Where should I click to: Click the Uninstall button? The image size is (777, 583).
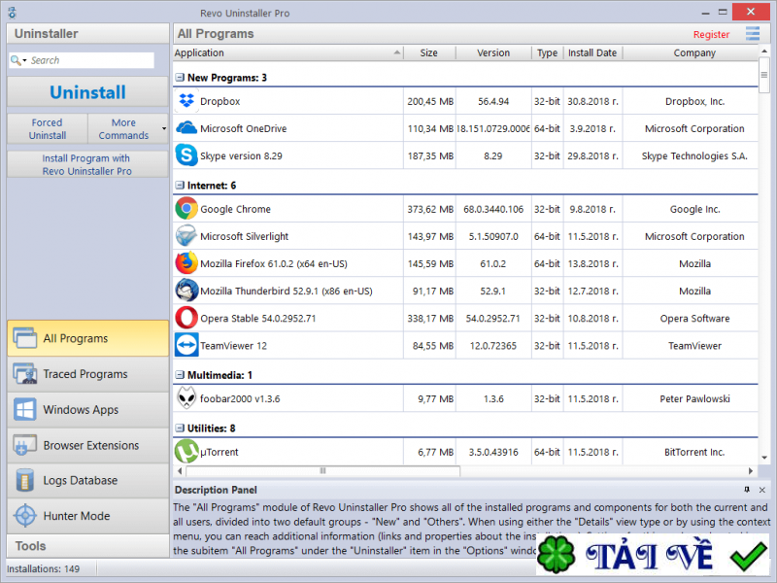pyautogui.click(x=87, y=91)
